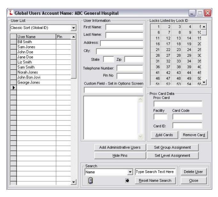
Task: Click the Close button at bottom right
Action: (193, 181)
